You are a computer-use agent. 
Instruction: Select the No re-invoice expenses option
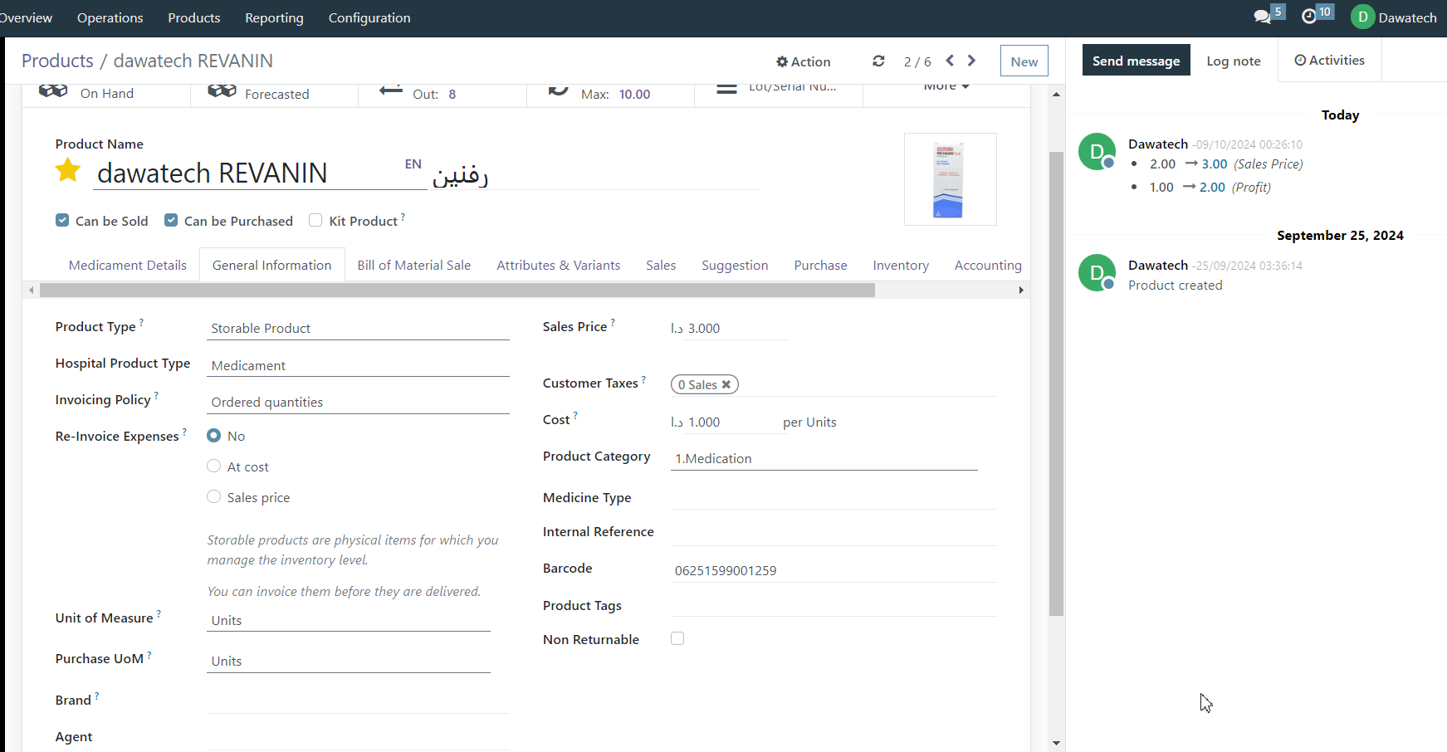(x=214, y=435)
